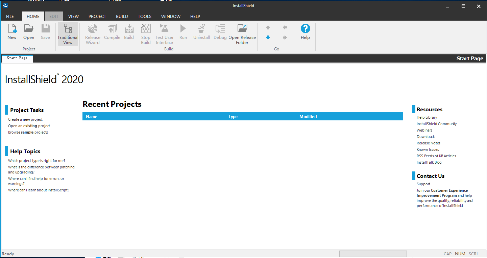The image size is (487, 258).
Task: Open the Webinars link
Action: coord(424,130)
